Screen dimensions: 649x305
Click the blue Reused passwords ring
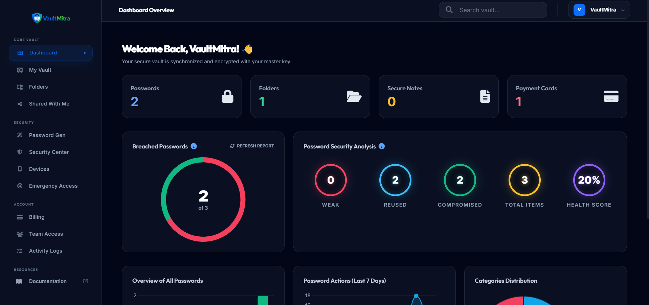click(395, 180)
